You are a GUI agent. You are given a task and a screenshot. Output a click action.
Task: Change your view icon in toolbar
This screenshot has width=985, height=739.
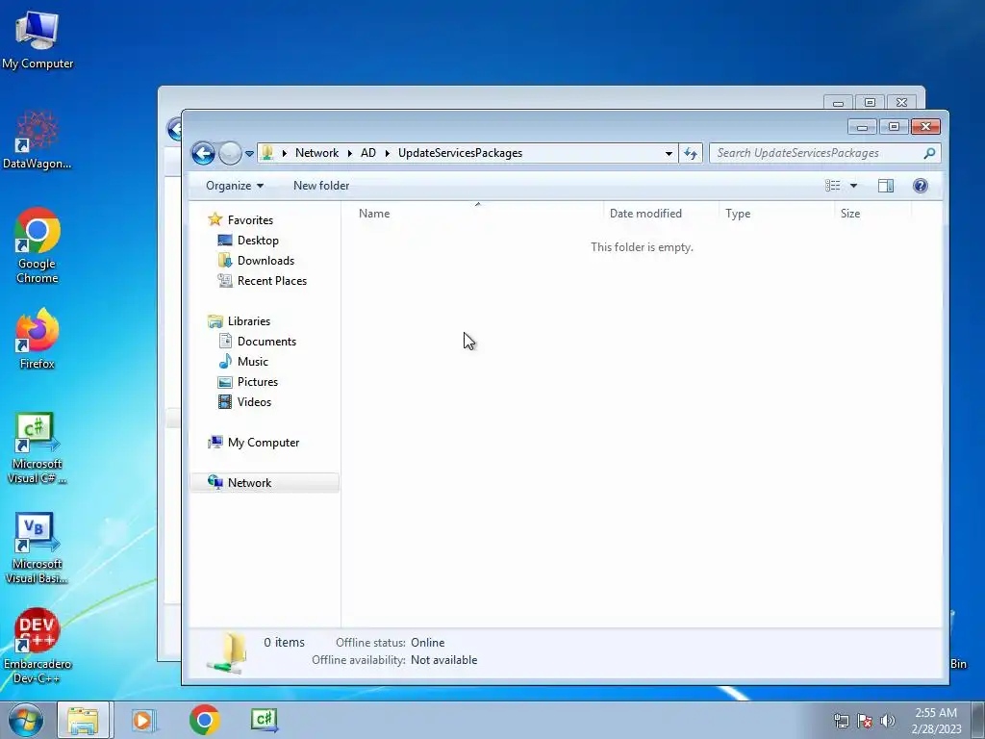point(832,186)
